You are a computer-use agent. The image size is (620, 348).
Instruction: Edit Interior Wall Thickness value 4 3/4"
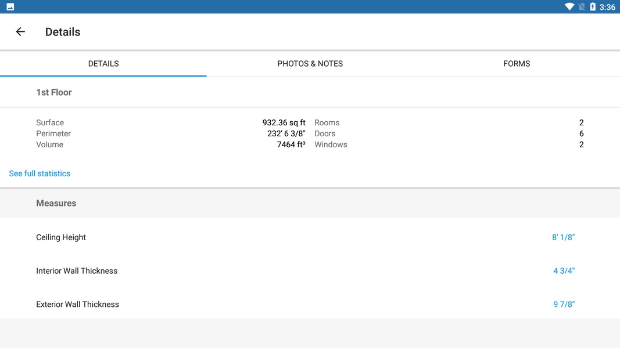click(x=564, y=271)
